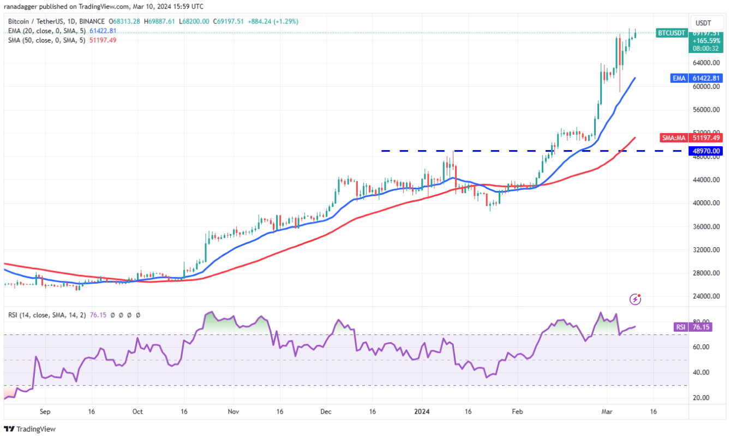This screenshot has width=730, height=436.
Task: Click the lightning bolt event icon on the chart
Action: [635, 298]
